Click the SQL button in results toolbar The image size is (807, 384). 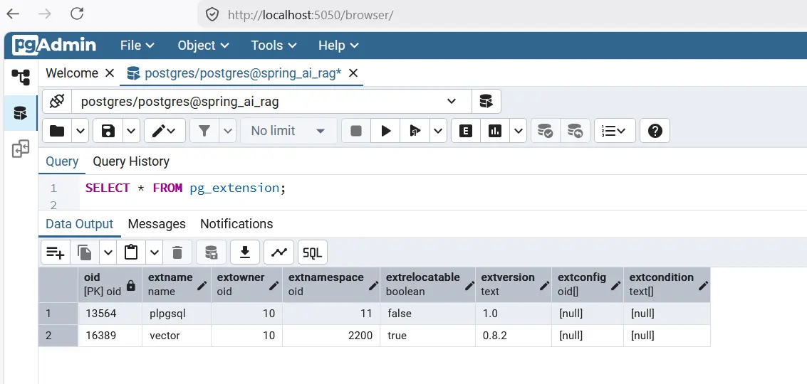(x=313, y=252)
